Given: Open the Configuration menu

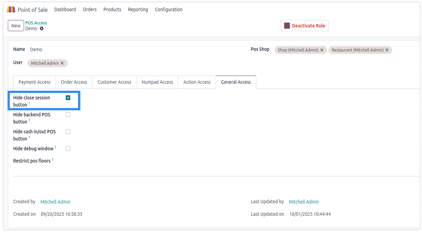Looking at the screenshot, I should click(169, 10).
